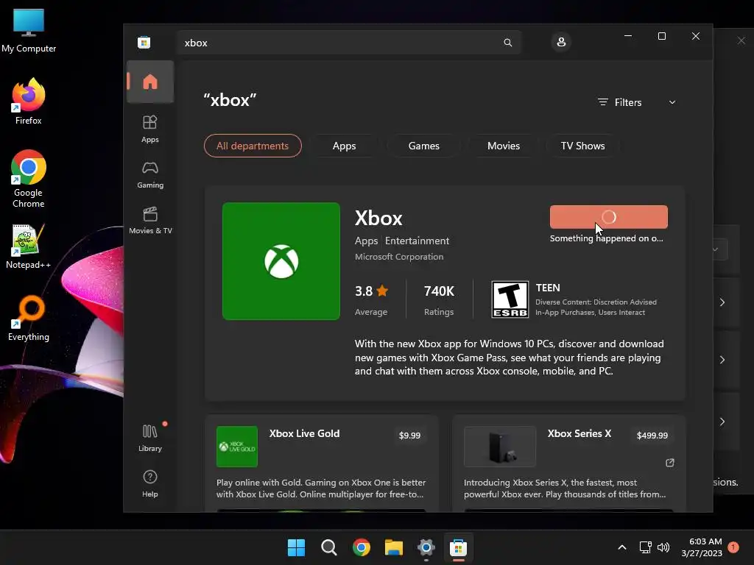This screenshot has width=754, height=565.
Task: Click the 740K ratings count
Action: point(439,291)
